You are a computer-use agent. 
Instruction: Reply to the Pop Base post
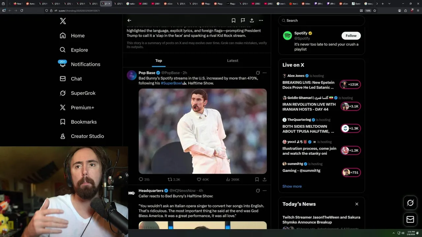coord(144,179)
